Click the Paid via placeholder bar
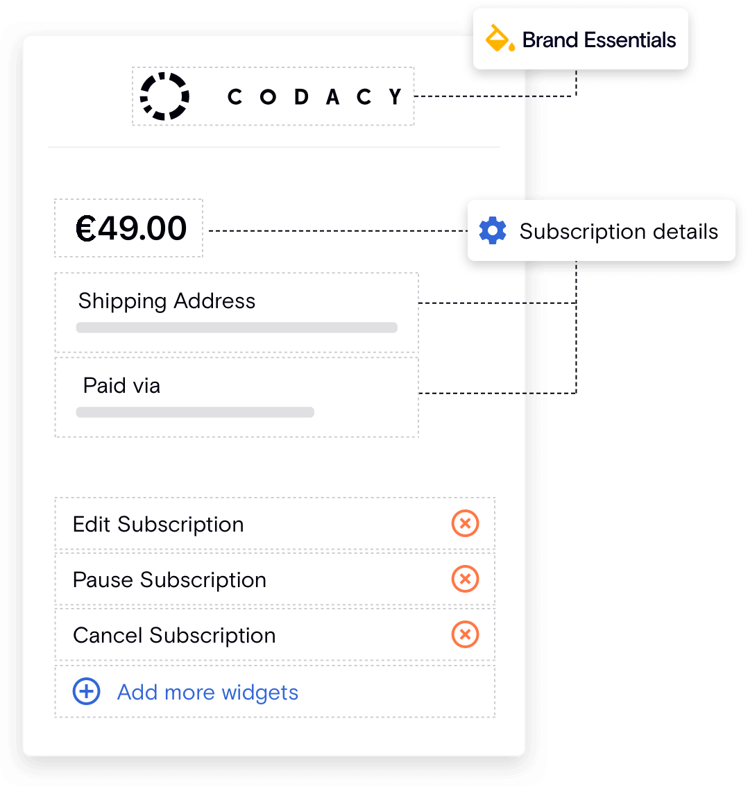The height and width of the screenshot is (787, 748). 194,412
